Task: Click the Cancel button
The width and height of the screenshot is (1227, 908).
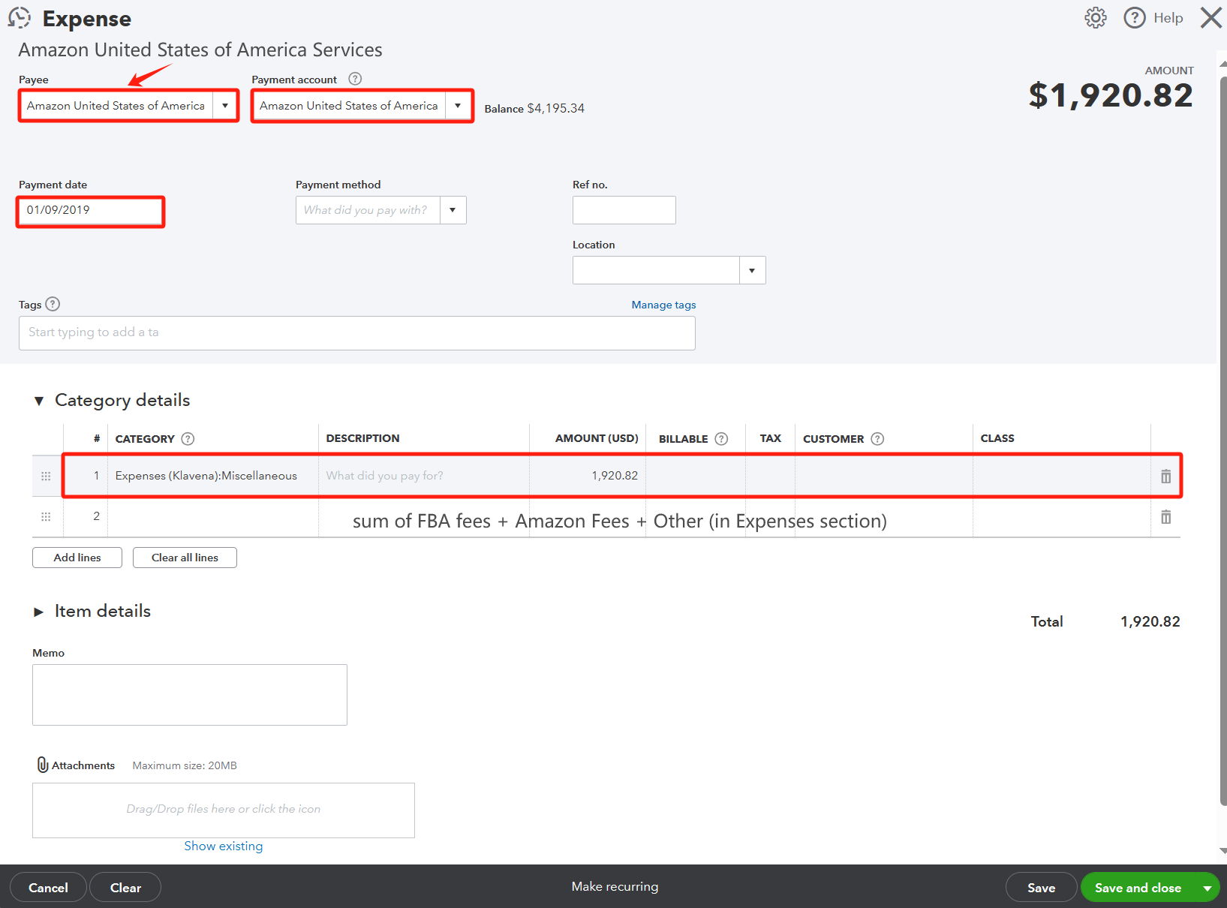Action: (48, 888)
